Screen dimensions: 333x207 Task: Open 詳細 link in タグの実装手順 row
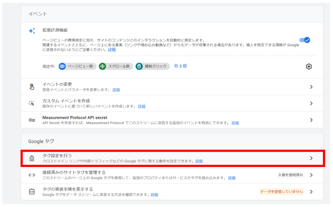coord(154,195)
